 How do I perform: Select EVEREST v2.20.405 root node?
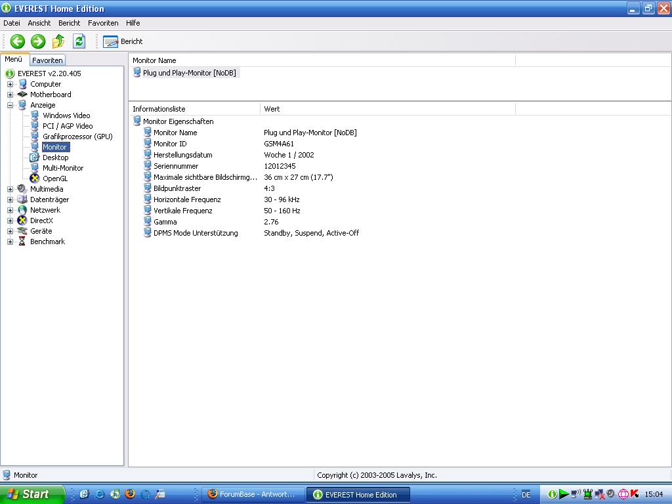[49, 73]
